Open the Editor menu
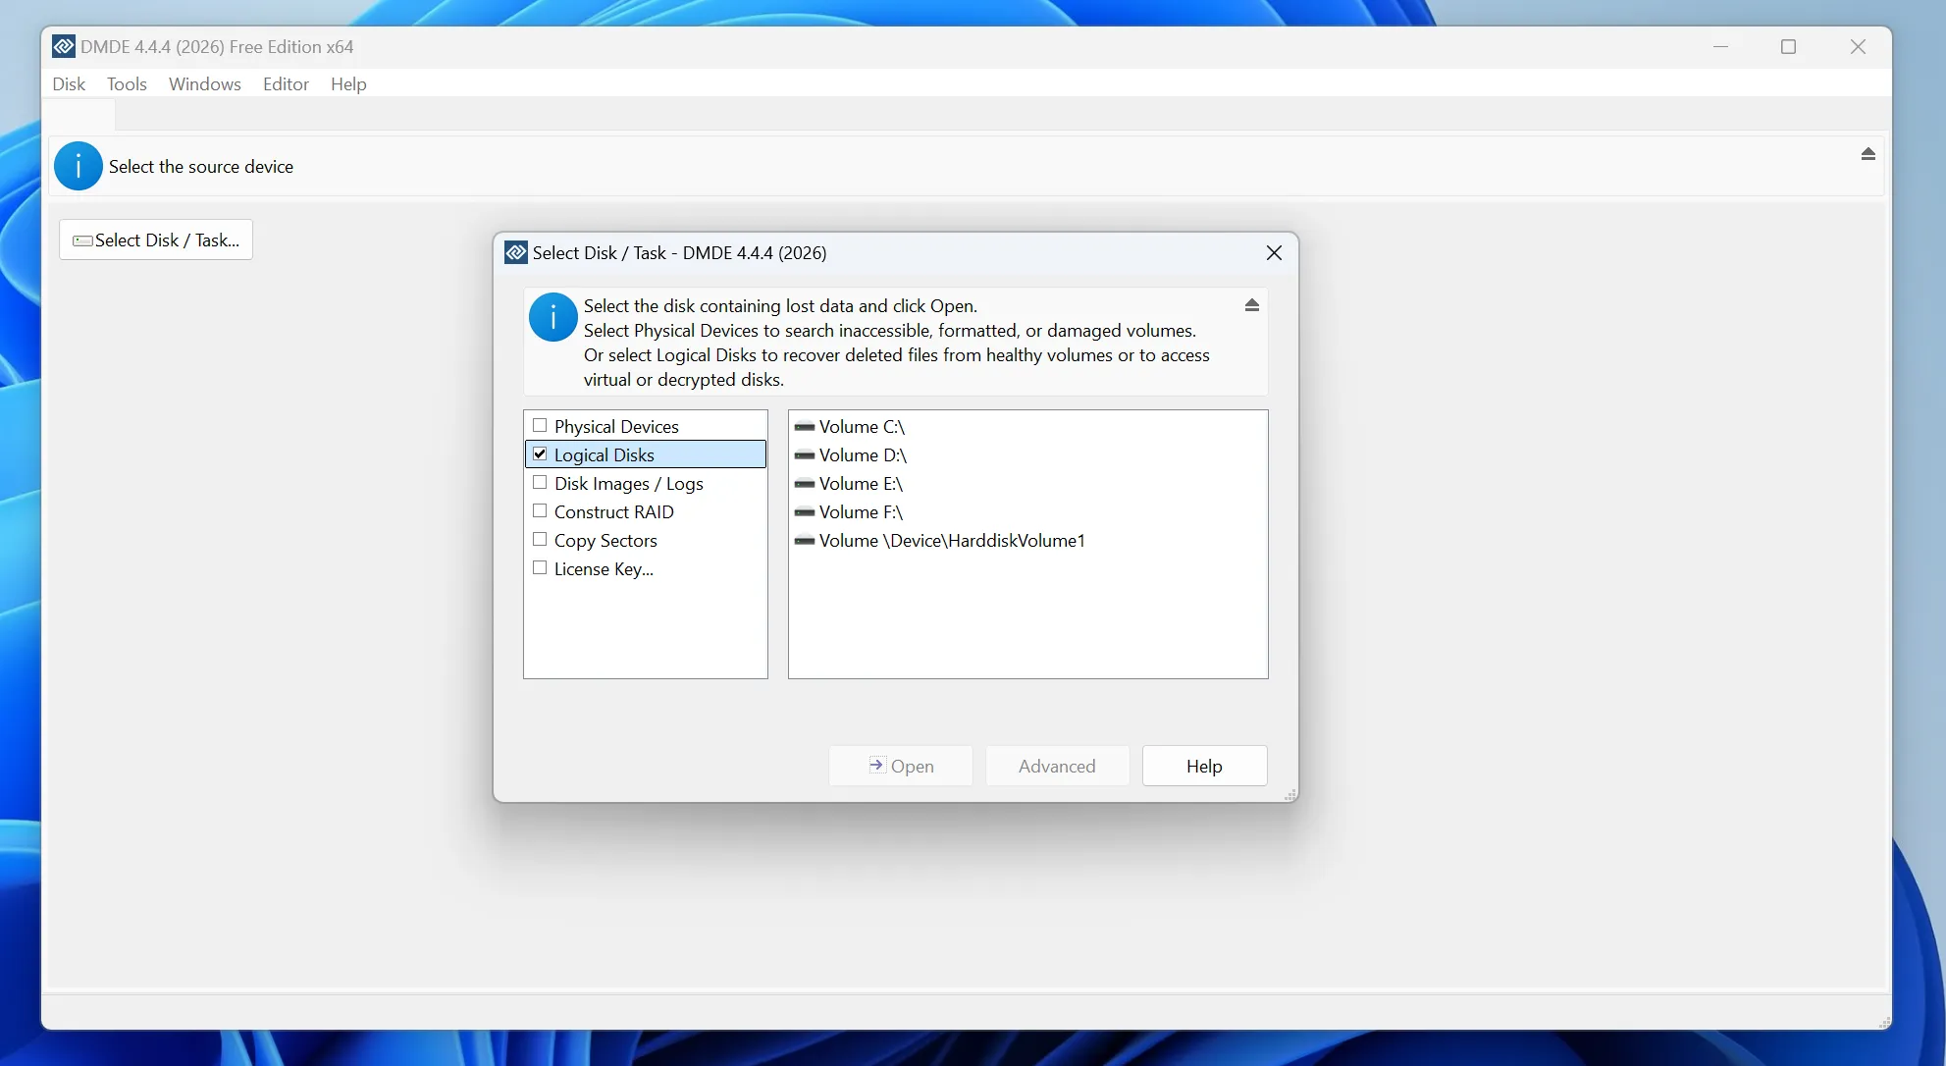The height and width of the screenshot is (1066, 1946). (x=286, y=83)
